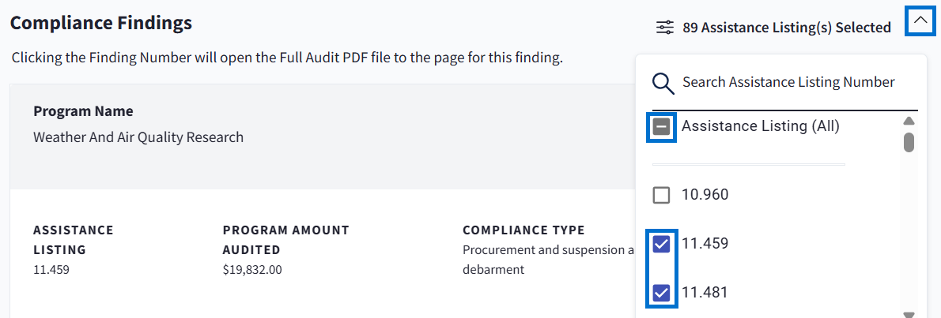
Task: Click the magnifying glass search icon
Action: click(x=663, y=83)
